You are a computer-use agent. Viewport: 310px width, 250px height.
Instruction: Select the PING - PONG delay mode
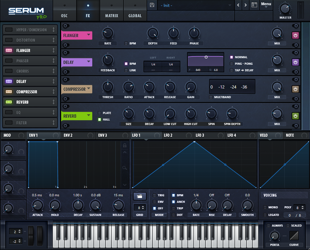pyautogui.click(x=232, y=64)
